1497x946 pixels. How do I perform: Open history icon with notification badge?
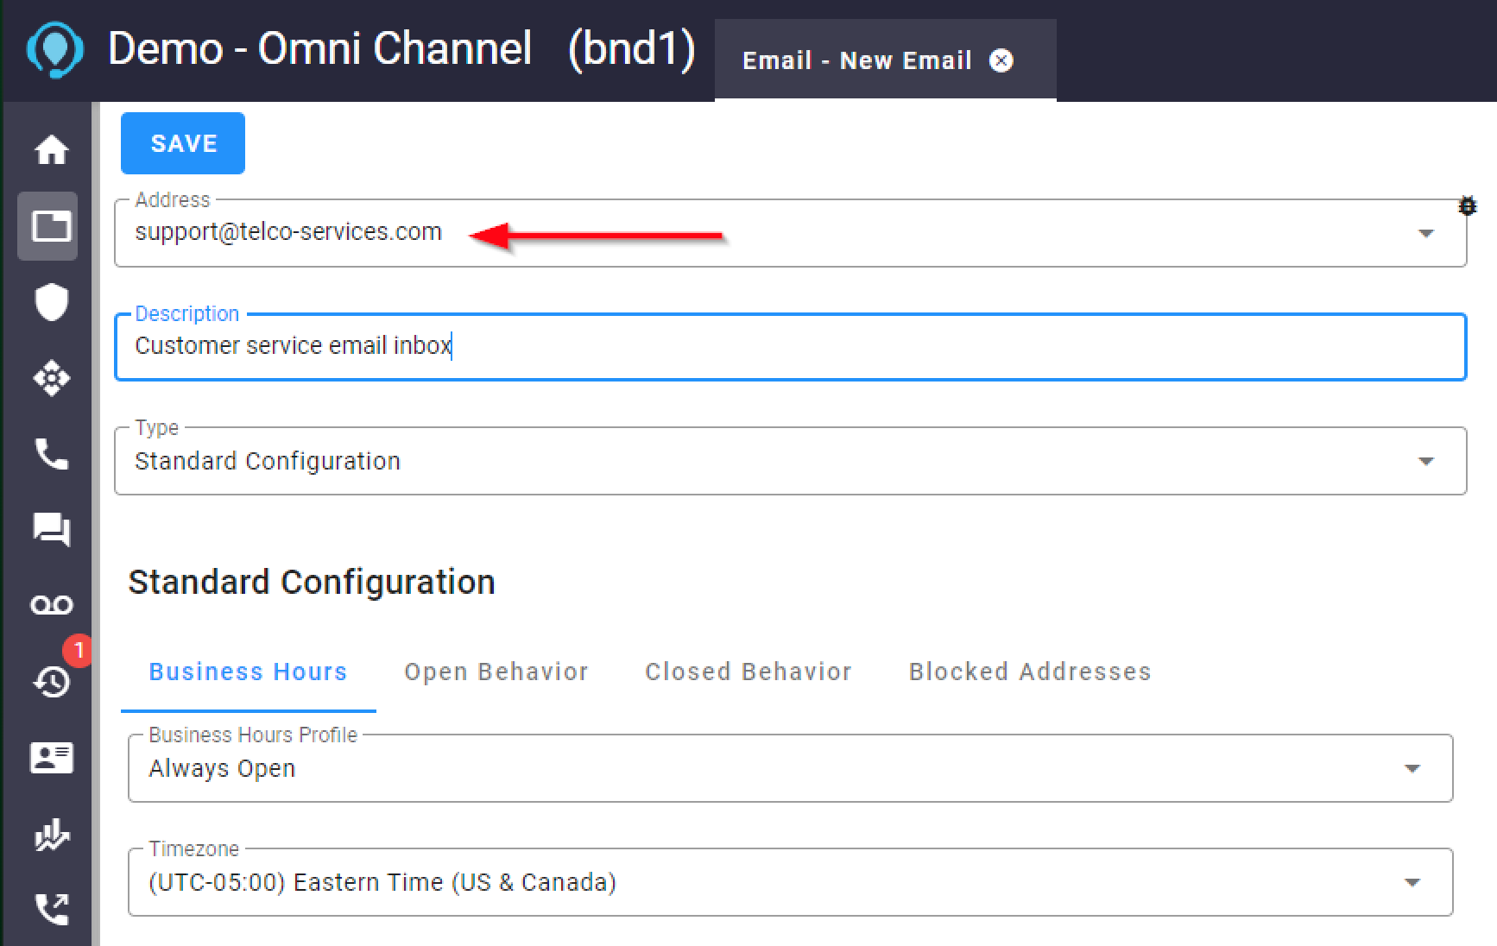click(x=52, y=681)
